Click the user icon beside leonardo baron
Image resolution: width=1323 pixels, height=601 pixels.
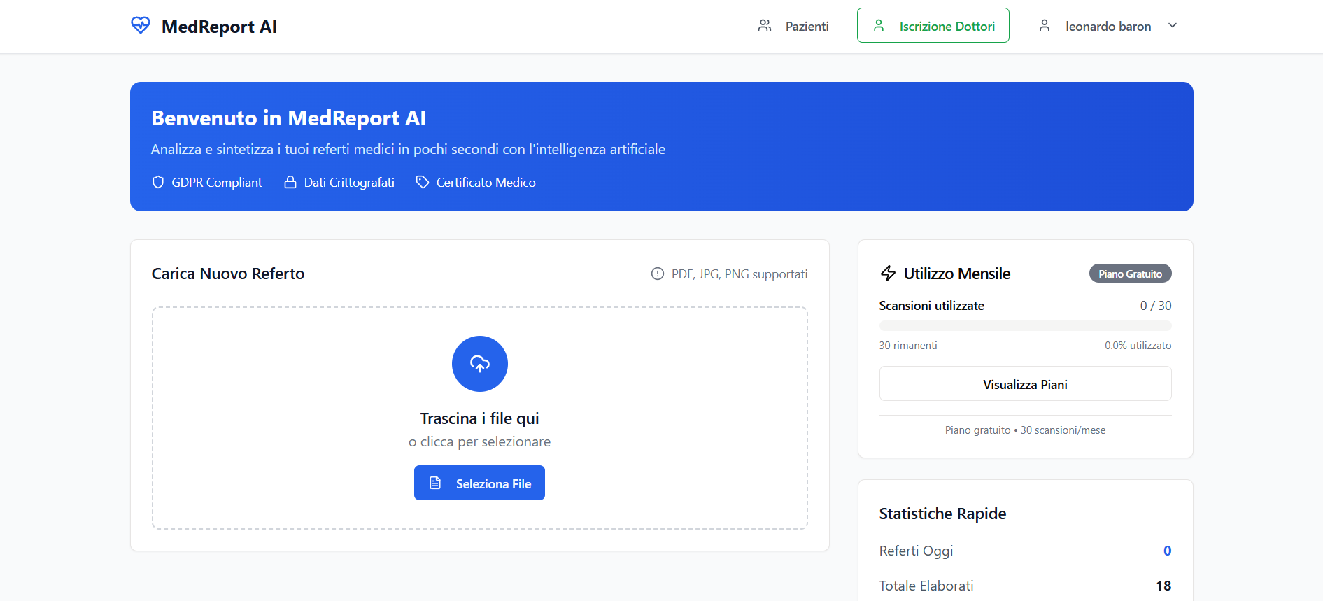[1045, 26]
